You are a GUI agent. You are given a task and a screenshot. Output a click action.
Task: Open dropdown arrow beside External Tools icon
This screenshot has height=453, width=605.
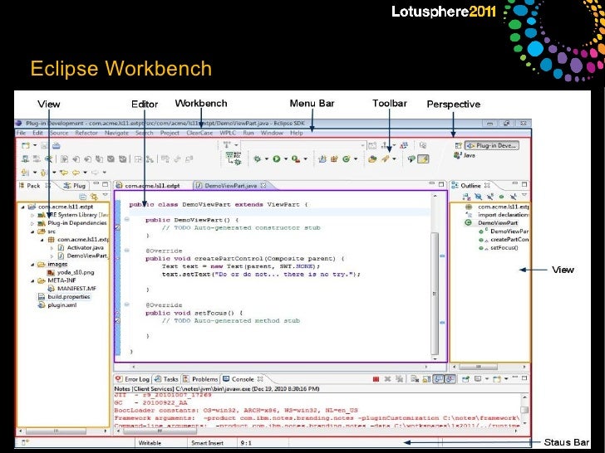point(306,158)
